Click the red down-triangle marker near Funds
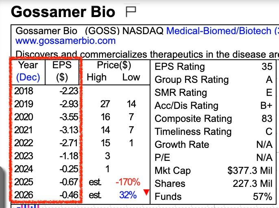Viewport: 279px width, 208px height. coord(146,192)
